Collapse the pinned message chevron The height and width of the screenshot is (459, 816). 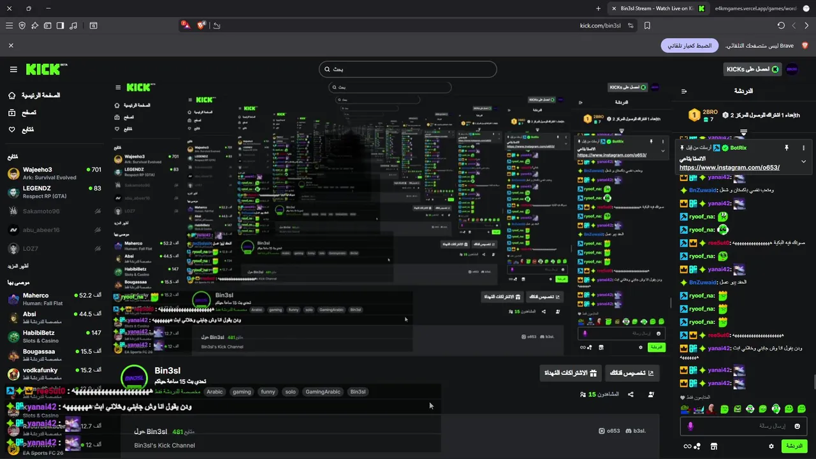coord(803,161)
